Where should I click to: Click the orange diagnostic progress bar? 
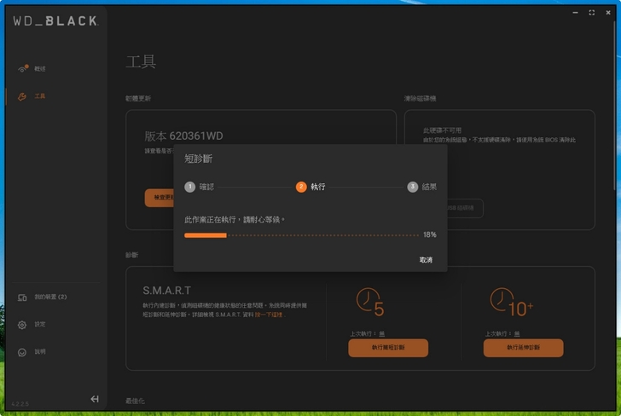(x=206, y=234)
